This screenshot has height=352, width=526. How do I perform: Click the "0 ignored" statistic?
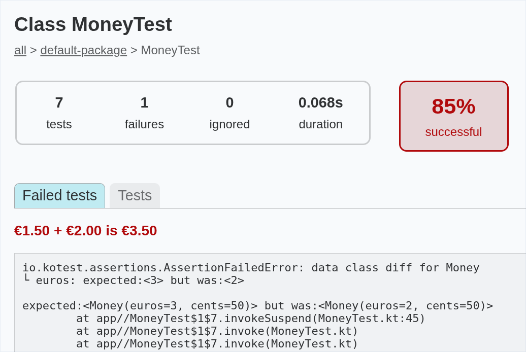click(229, 113)
